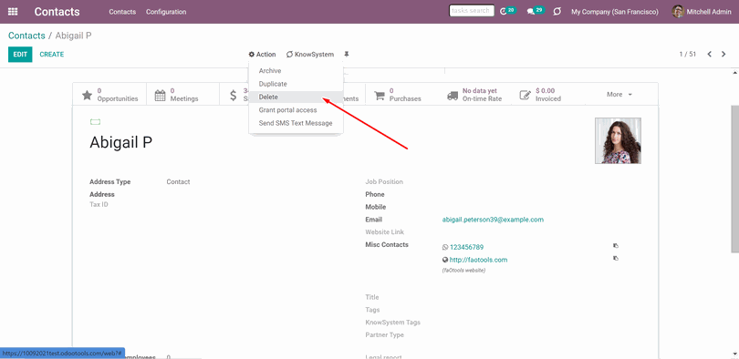The height and width of the screenshot is (359, 739).
Task: Copy the faotools.com website link icon
Action: coord(616,258)
